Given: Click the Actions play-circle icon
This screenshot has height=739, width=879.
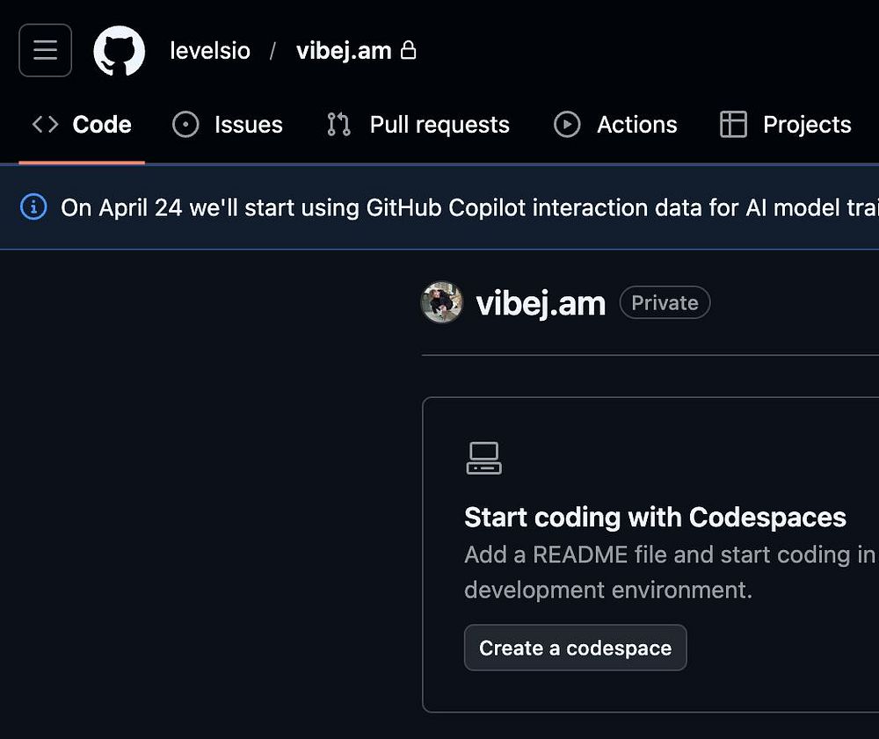Looking at the screenshot, I should pos(567,125).
